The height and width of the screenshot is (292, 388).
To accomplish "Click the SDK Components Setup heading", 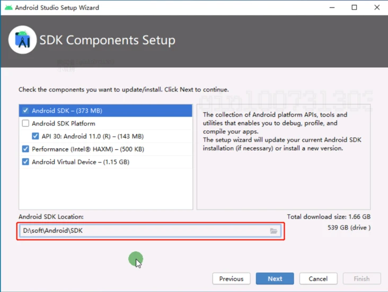I will click(x=108, y=40).
